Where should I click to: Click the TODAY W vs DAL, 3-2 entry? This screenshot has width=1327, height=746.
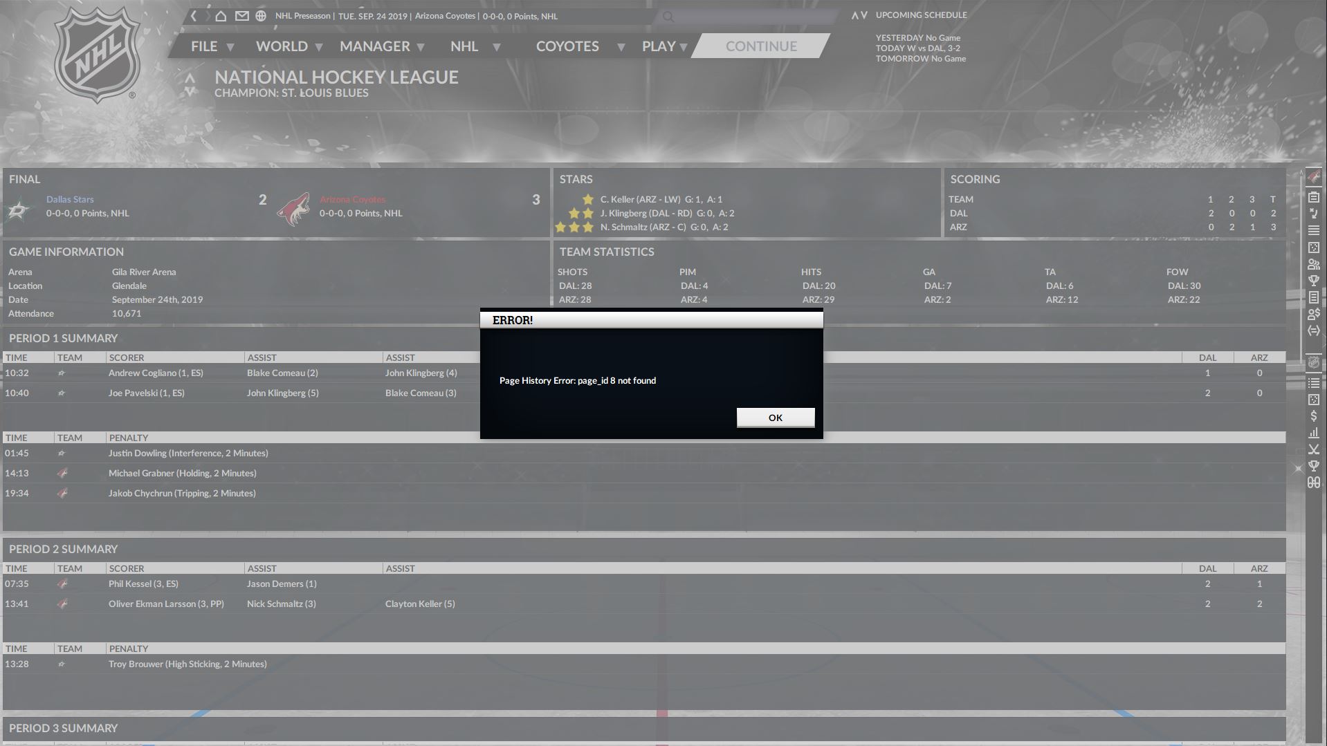917,48
